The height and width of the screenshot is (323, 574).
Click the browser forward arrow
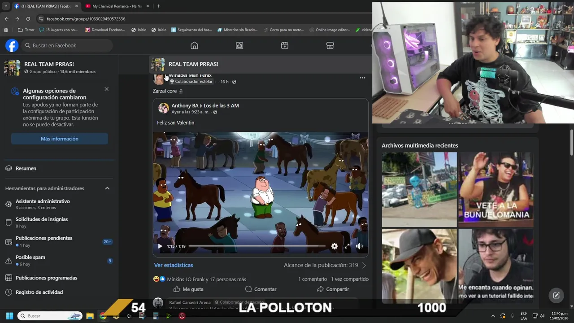click(17, 19)
